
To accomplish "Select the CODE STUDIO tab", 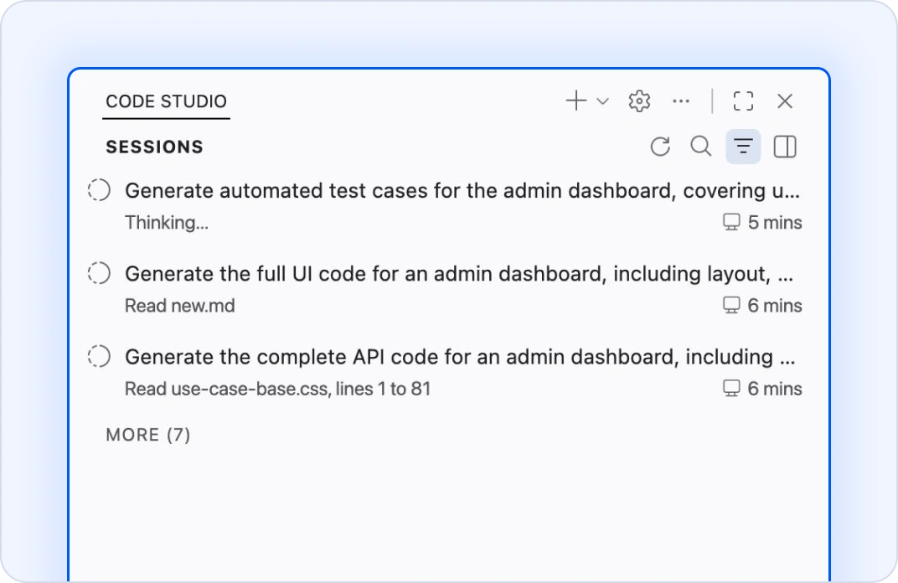I will (166, 101).
